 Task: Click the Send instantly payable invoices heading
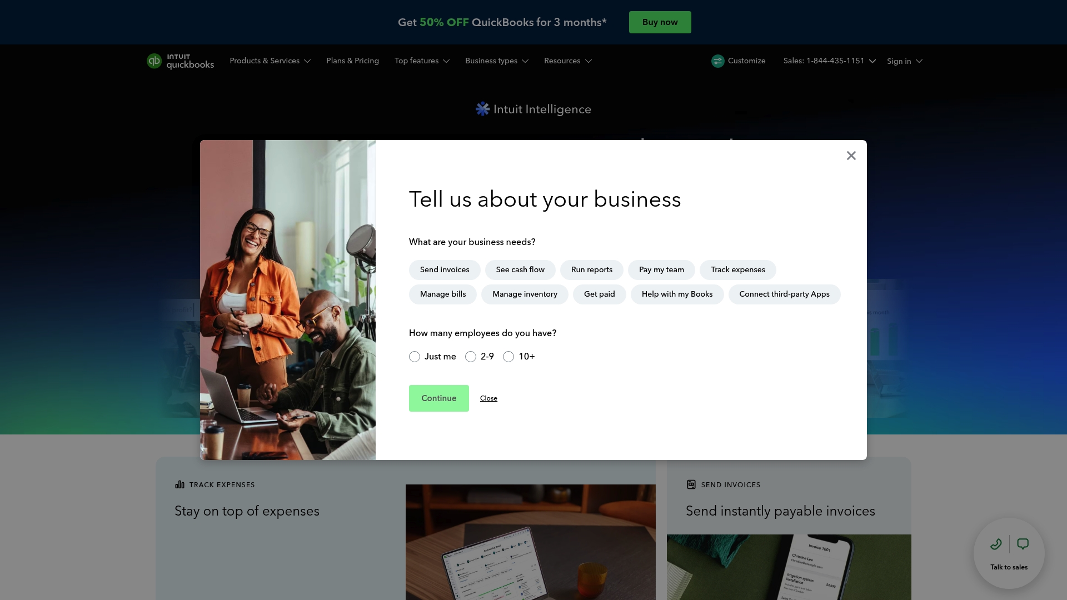[780, 511]
